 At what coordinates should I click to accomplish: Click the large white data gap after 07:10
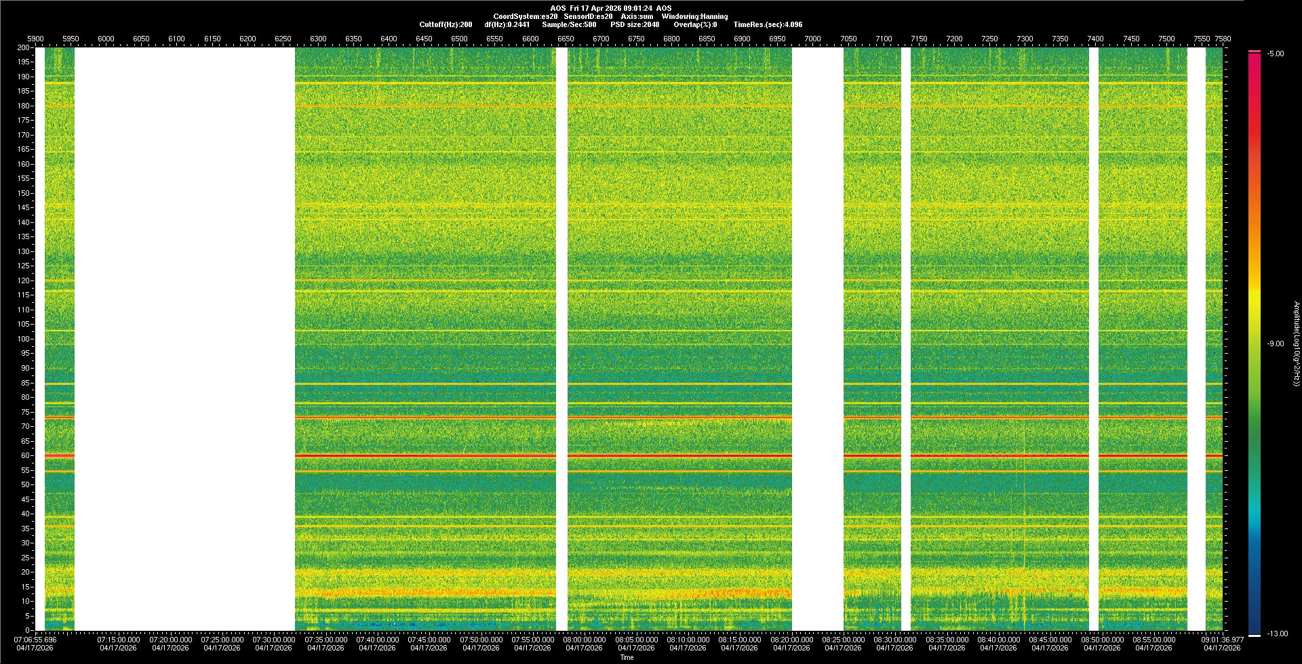tap(184, 339)
